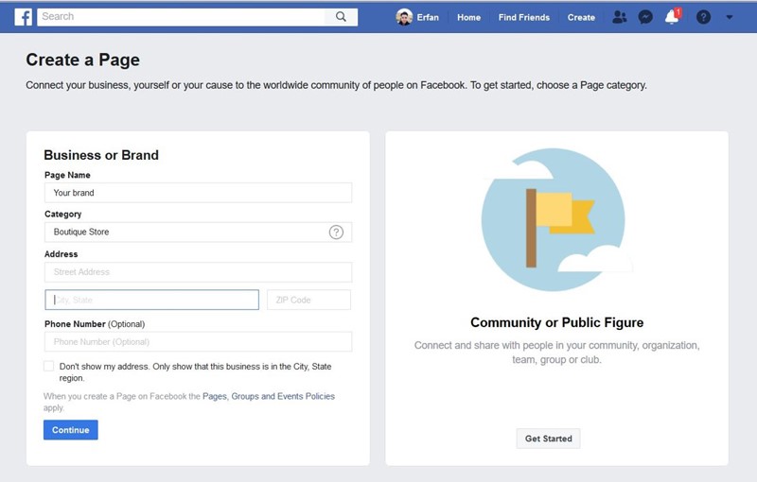Image resolution: width=757 pixels, height=482 pixels.
Task: Click the Category help question mark icon
Action: tap(336, 232)
